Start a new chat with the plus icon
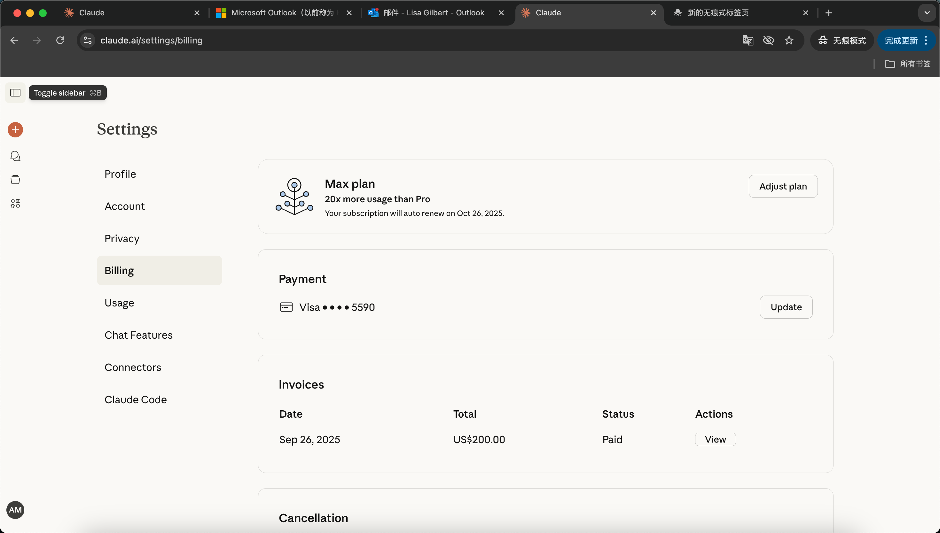Screen dimensions: 940x533 (x=15, y=130)
